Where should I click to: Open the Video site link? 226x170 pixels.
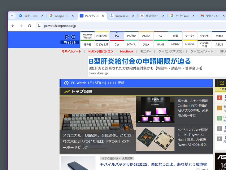(219, 36)
